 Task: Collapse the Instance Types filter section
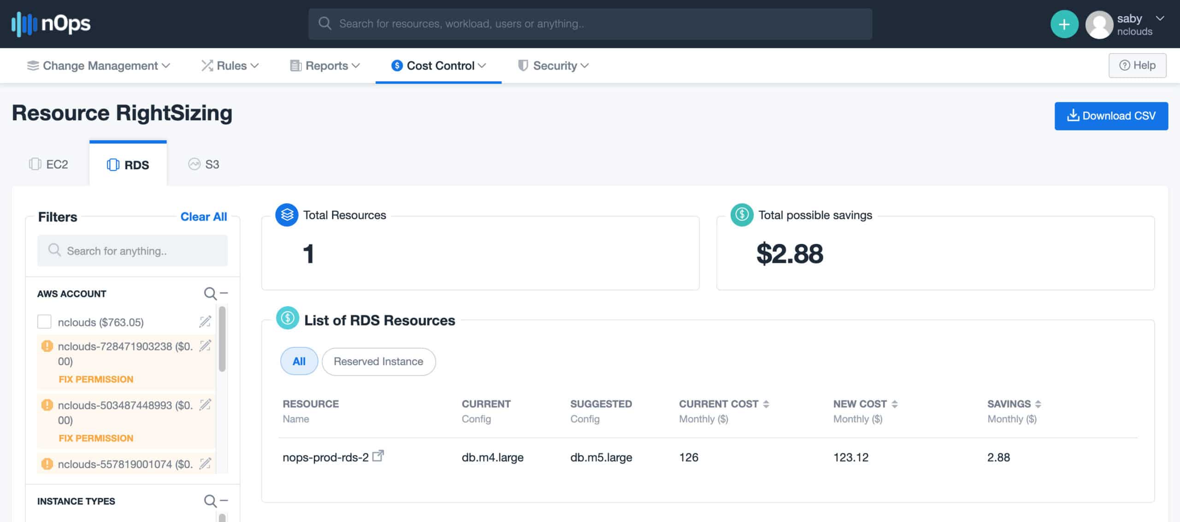point(224,501)
